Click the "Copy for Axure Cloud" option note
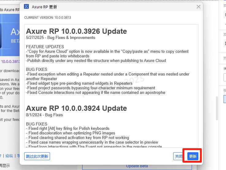The width and height of the screenshot is (226, 170). coord(107,54)
